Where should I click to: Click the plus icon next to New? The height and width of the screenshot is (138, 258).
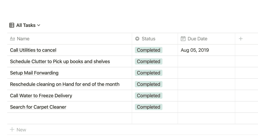click(12, 129)
